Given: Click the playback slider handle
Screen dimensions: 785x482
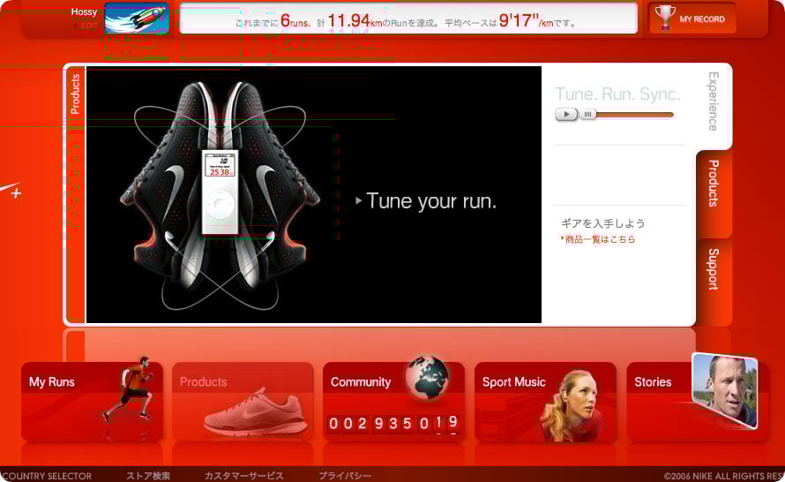Looking at the screenshot, I should tap(587, 115).
